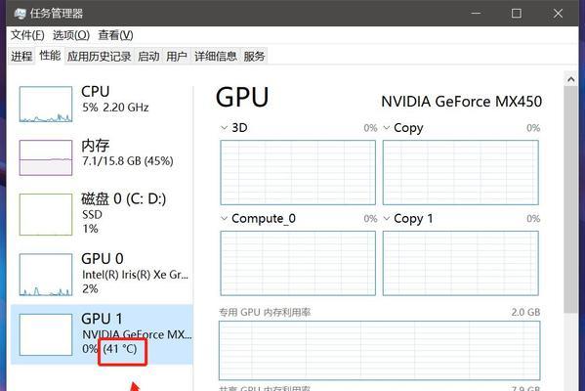Open the 文件(F) menu

[x=27, y=35]
